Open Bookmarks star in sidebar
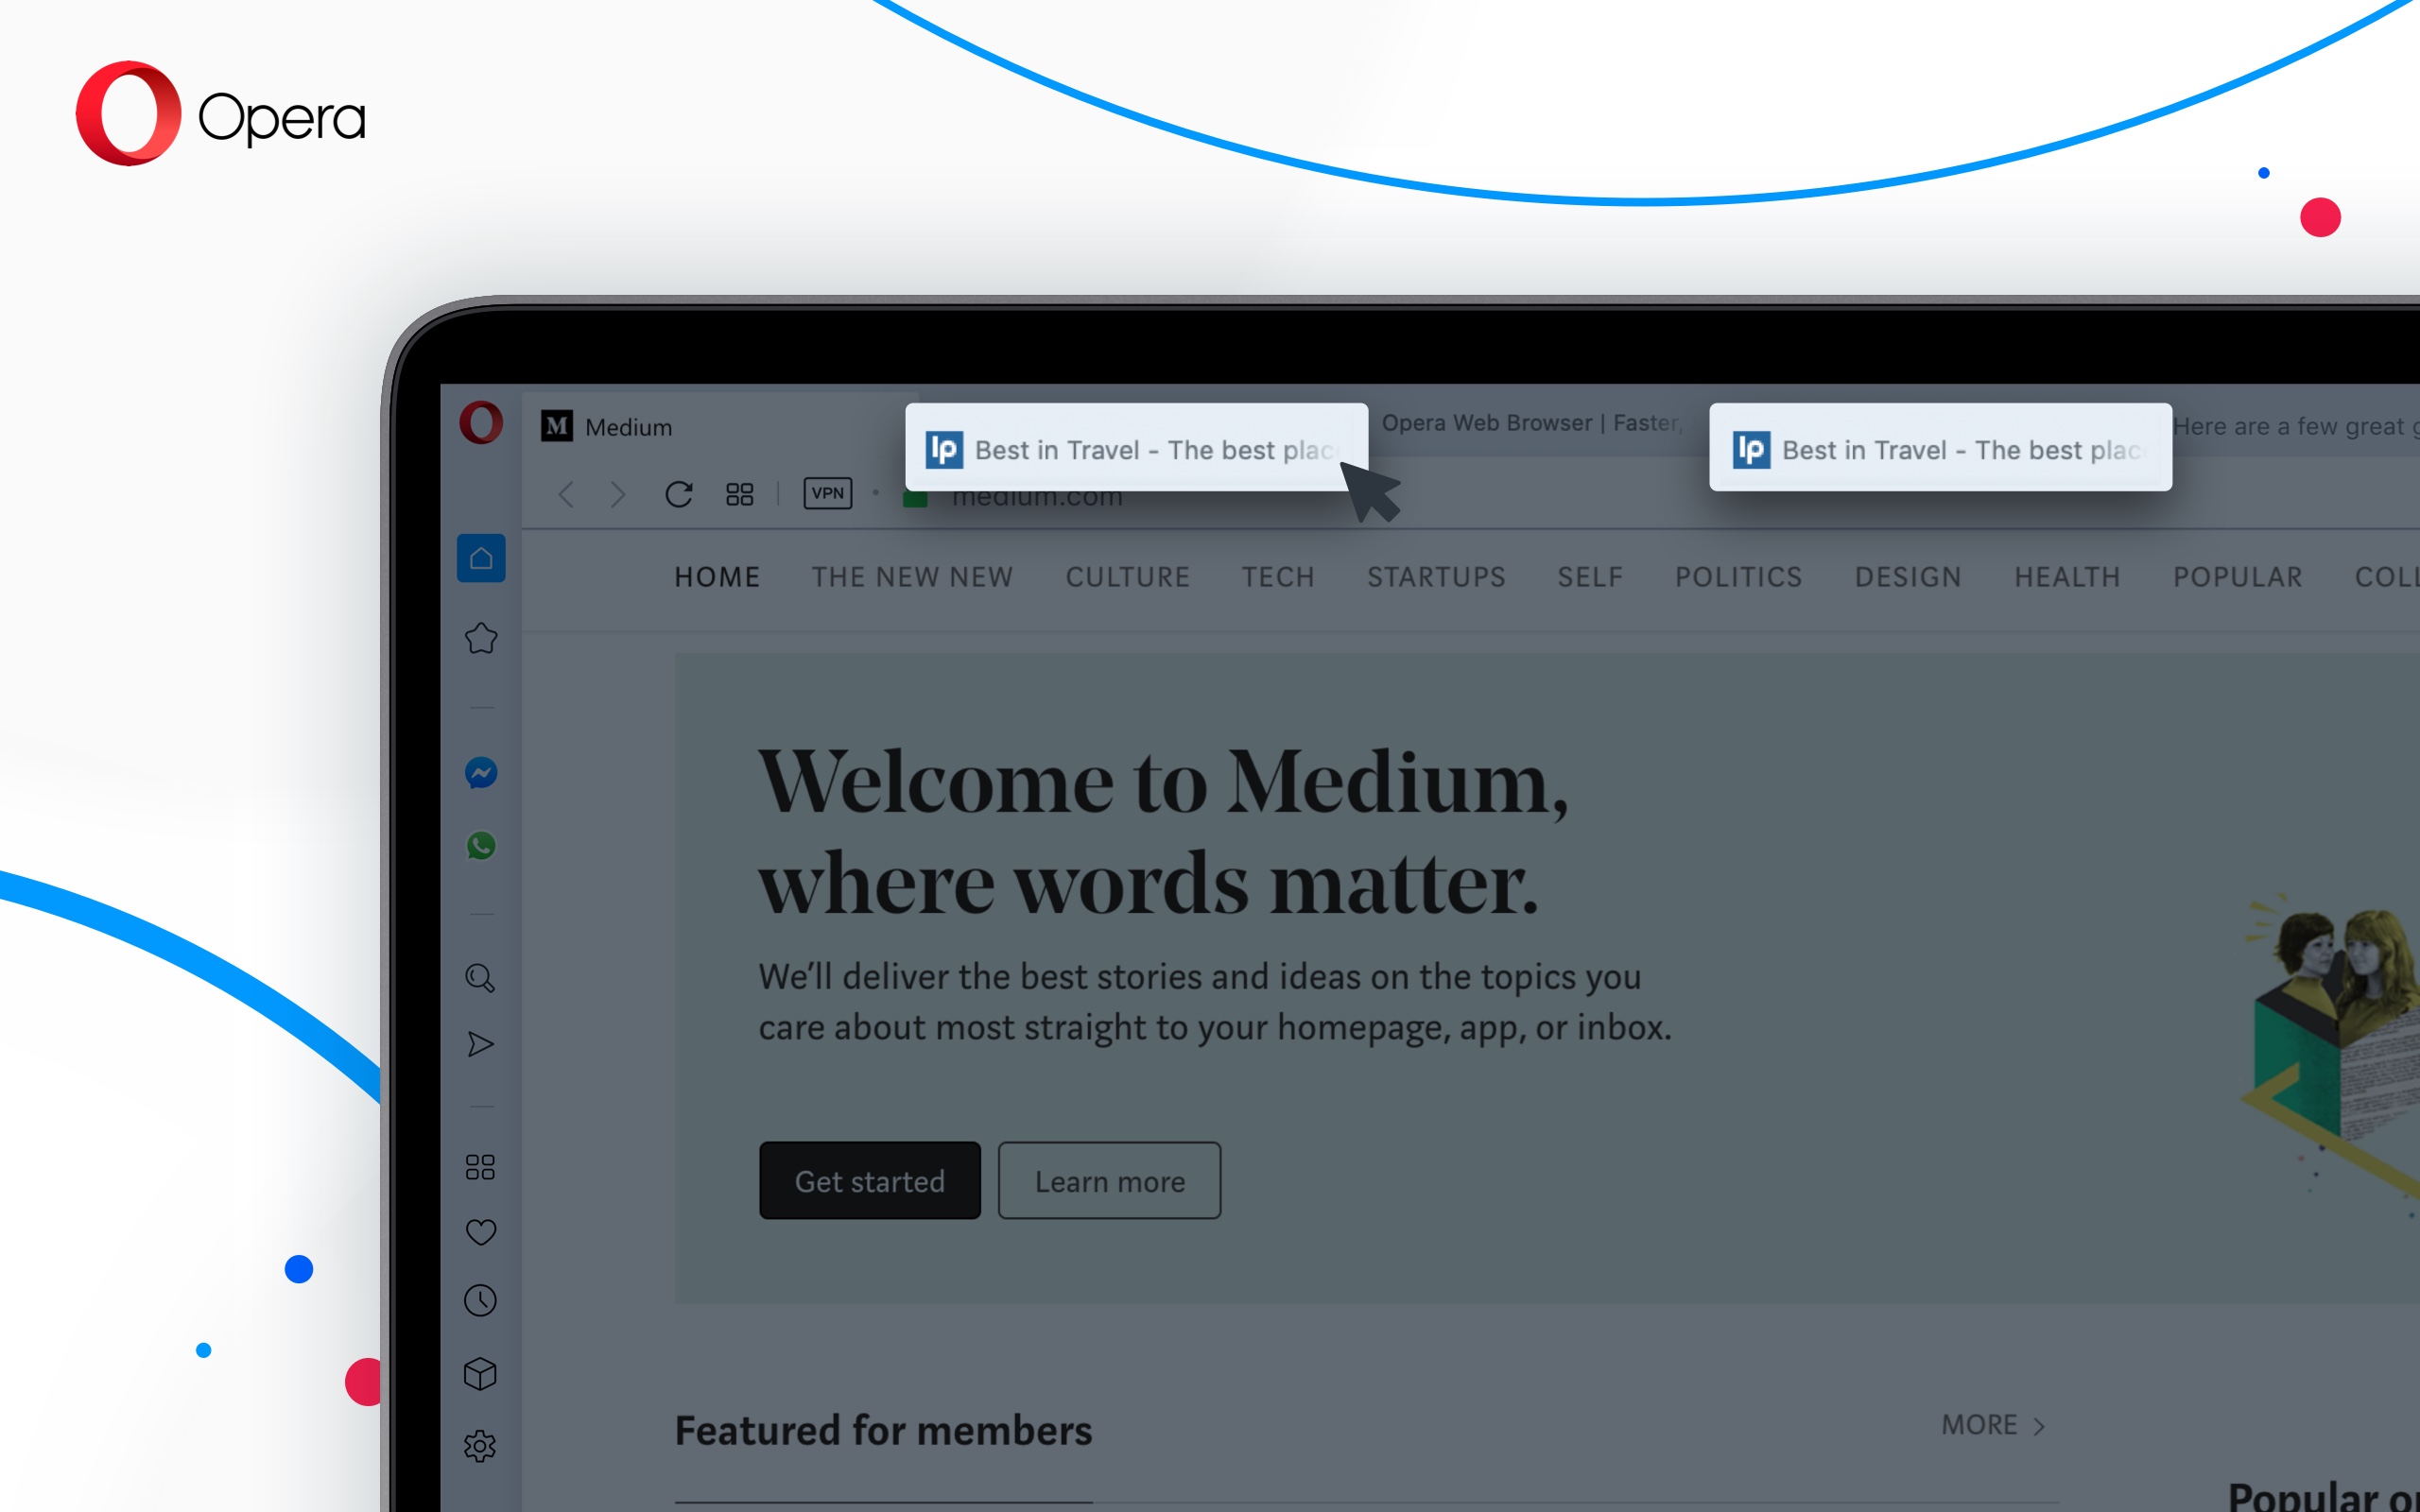Screen dimensions: 2420x1512 (481, 638)
